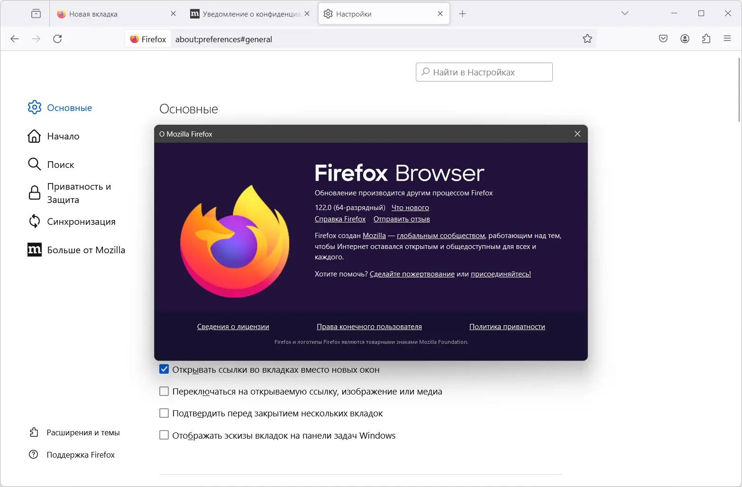
Task: Open 'Синхронизация' settings section
Action: [81, 221]
